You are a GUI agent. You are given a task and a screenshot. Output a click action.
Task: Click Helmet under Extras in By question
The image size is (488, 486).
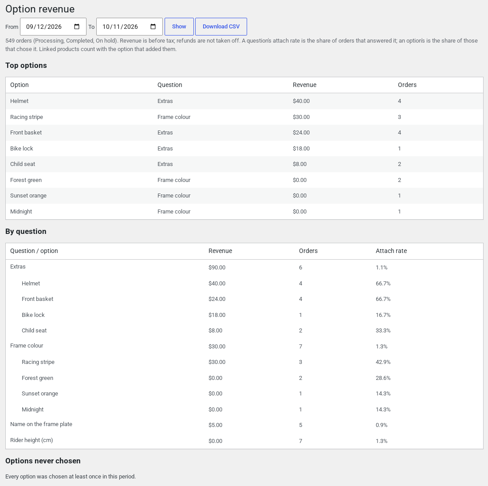pyautogui.click(x=31, y=283)
